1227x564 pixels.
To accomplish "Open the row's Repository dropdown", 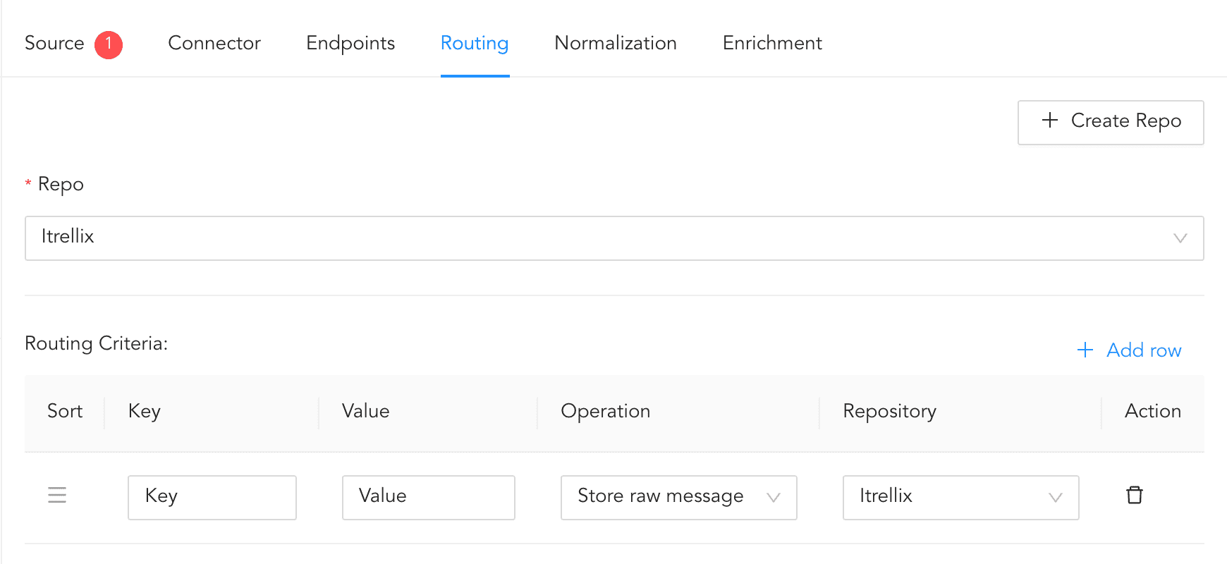I will pos(960,498).
